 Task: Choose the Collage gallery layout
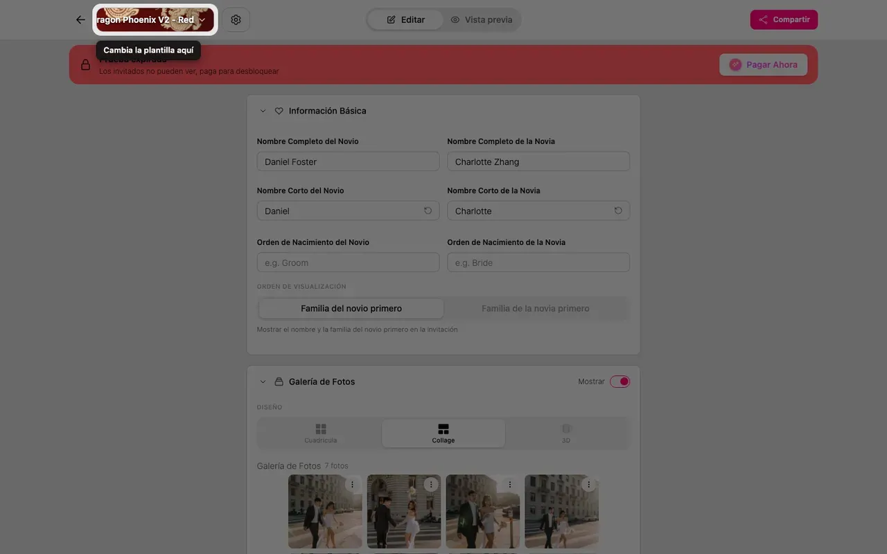point(443,434)
